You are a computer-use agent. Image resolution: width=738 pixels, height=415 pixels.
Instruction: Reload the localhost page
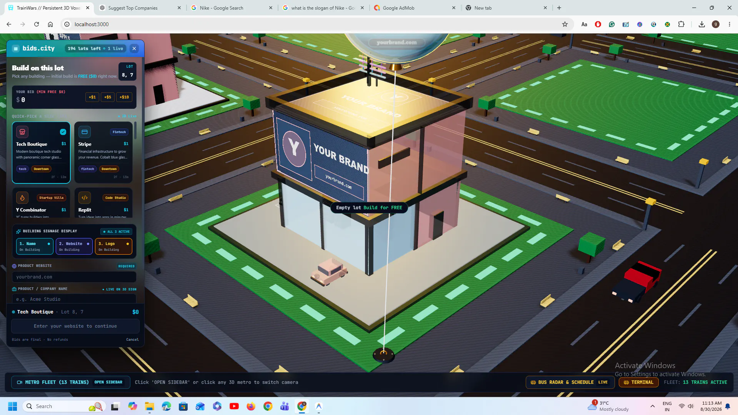[37, 24]
